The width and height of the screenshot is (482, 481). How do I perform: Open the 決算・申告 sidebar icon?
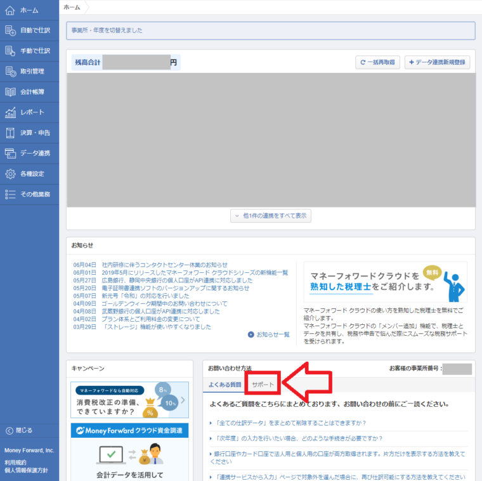pyautogui.click(x=10, y=133)
